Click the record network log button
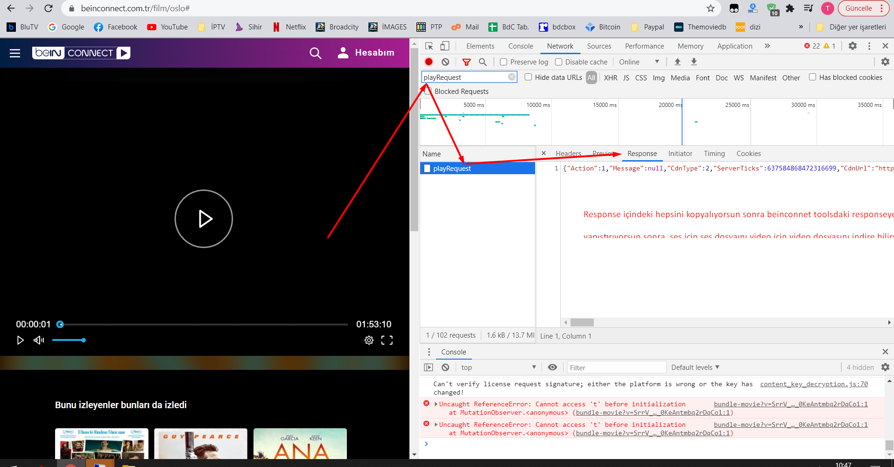This screenshot has height=467, width=894. point(429,62)
